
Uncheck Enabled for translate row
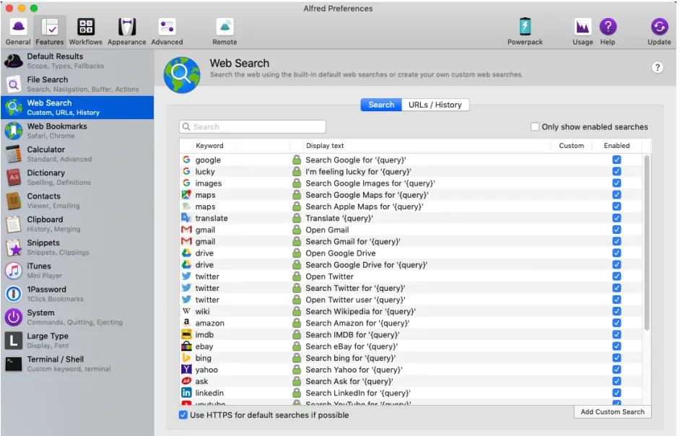click(616, 218)
